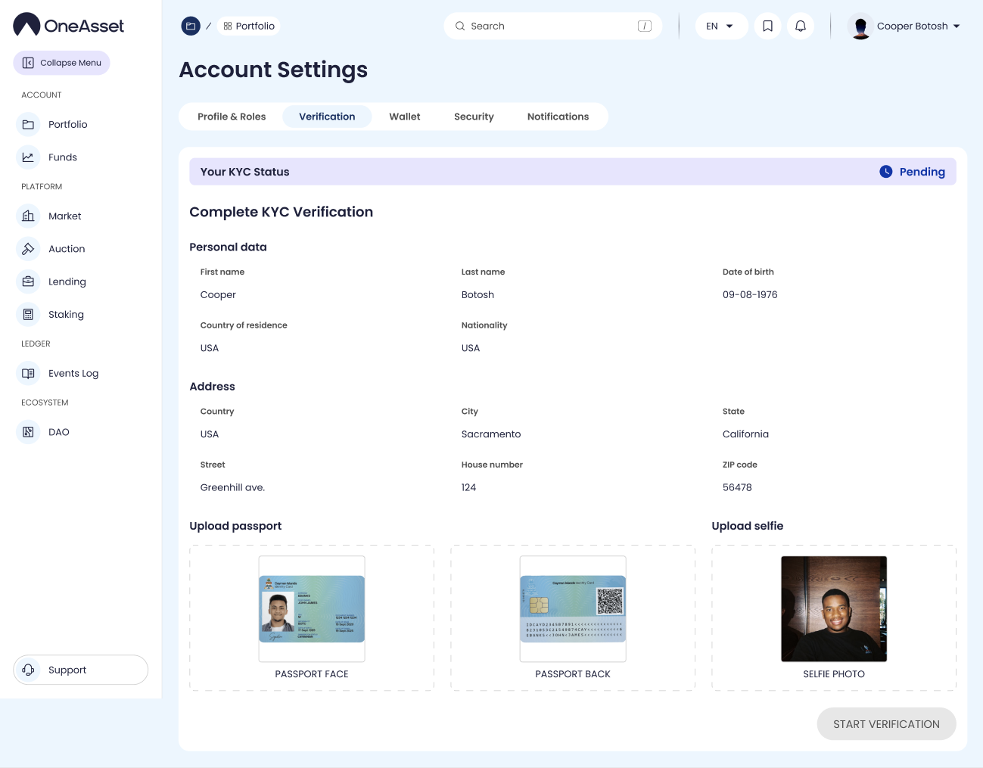Open Lending in the sidebar

67,281
